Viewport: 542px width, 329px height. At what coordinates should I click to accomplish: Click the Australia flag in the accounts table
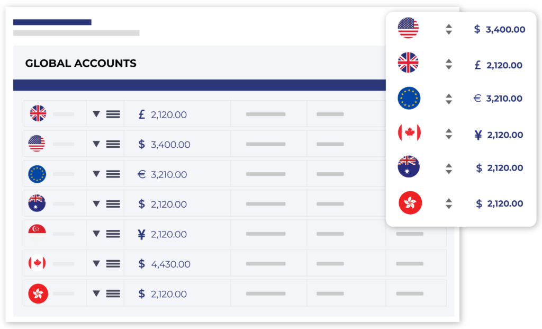pos(37,203)
